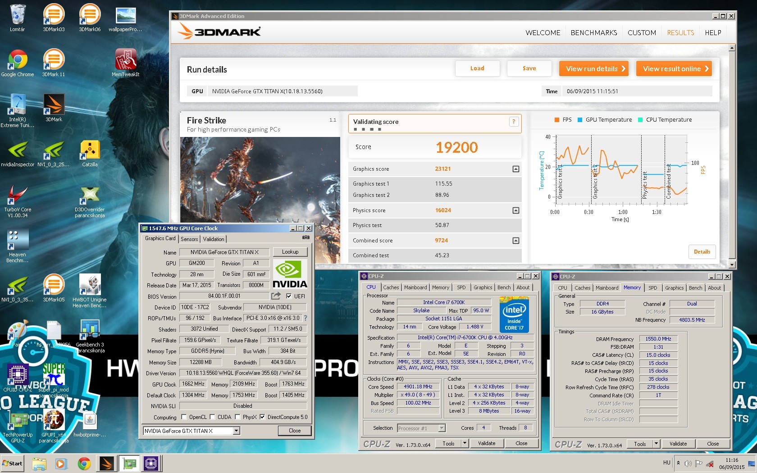Screen dimensions: 757x473
Task: Open the CPU-Z taskbar button
Action: (151, 464)
